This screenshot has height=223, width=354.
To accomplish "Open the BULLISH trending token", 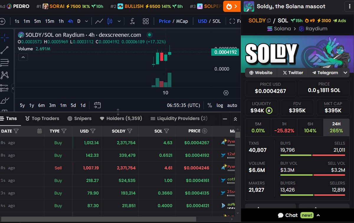I will 146,6.
